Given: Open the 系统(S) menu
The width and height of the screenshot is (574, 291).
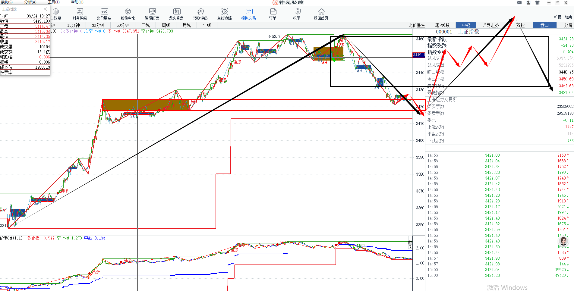Looking at the screenshot, I should point(7,2).
